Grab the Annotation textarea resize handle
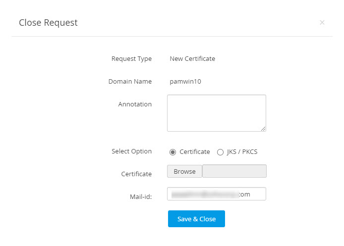 click(x=263, y=129)
